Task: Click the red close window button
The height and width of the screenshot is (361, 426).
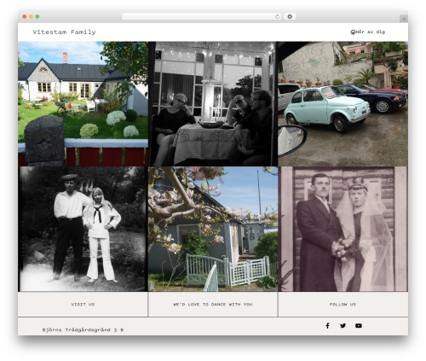Action: click(25, 16)
